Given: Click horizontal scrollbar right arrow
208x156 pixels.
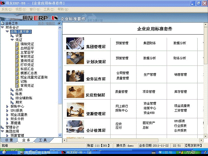Looking at the screenshot, I should pos(201,140).
